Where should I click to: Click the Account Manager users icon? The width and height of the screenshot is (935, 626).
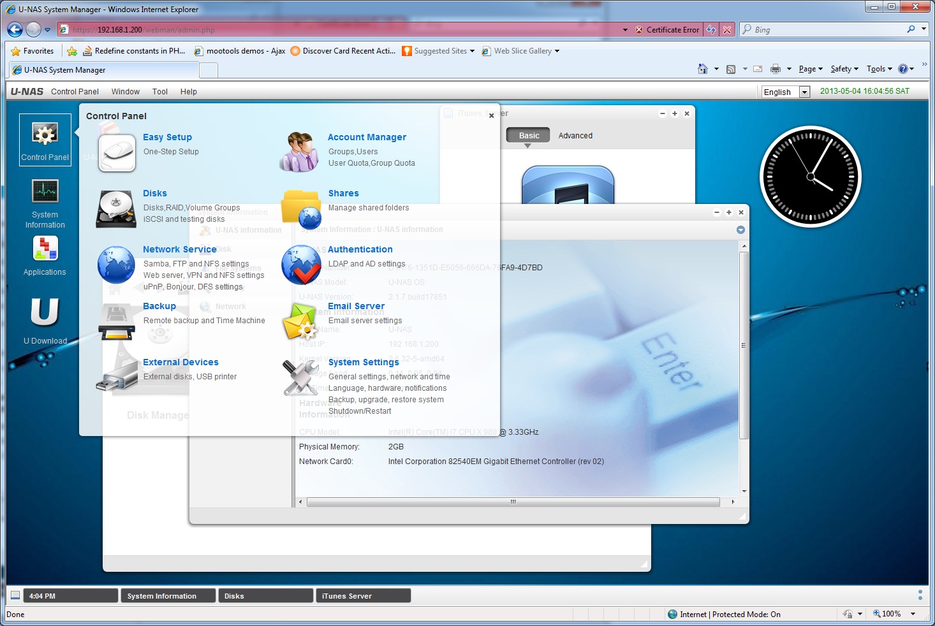point(300,152)
